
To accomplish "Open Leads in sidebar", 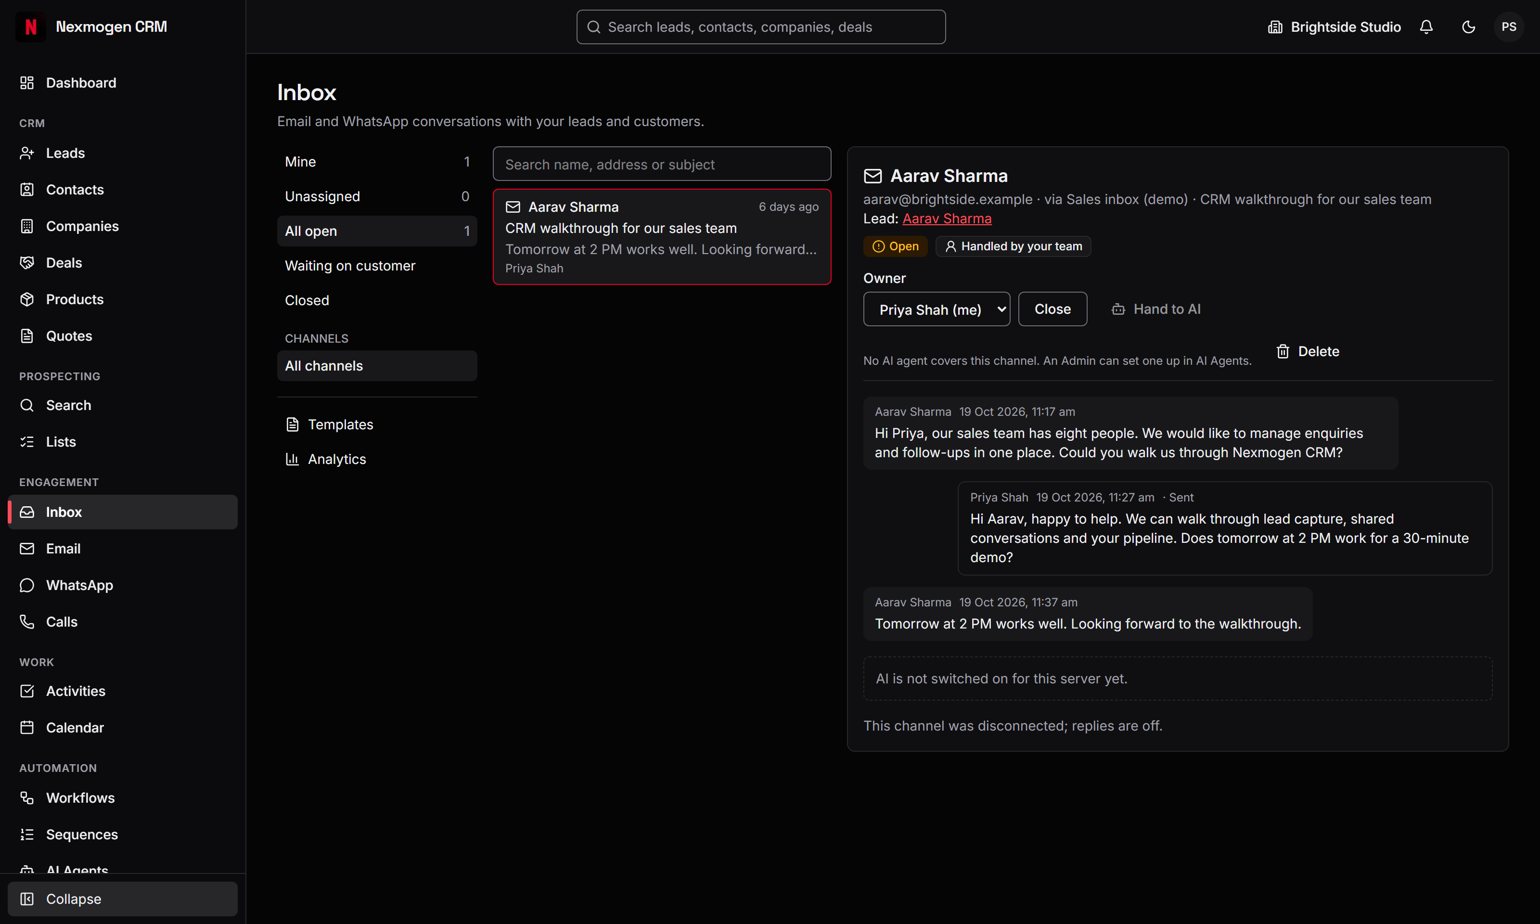I will 123,153.
